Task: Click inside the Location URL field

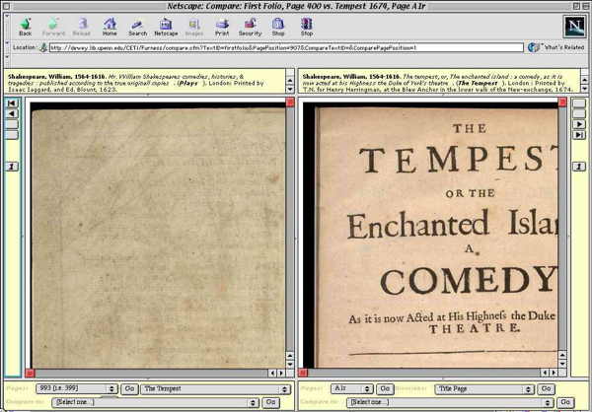Action: (x=286, y=48)
